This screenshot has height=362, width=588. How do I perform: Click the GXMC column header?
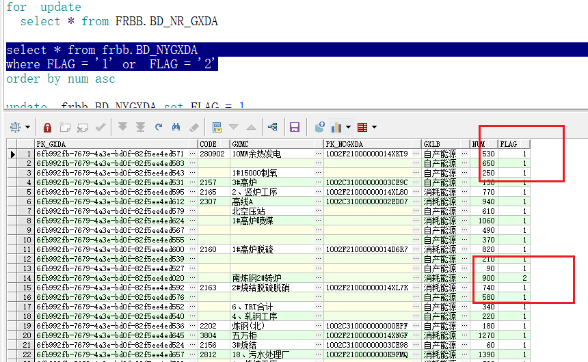point(276,144)
